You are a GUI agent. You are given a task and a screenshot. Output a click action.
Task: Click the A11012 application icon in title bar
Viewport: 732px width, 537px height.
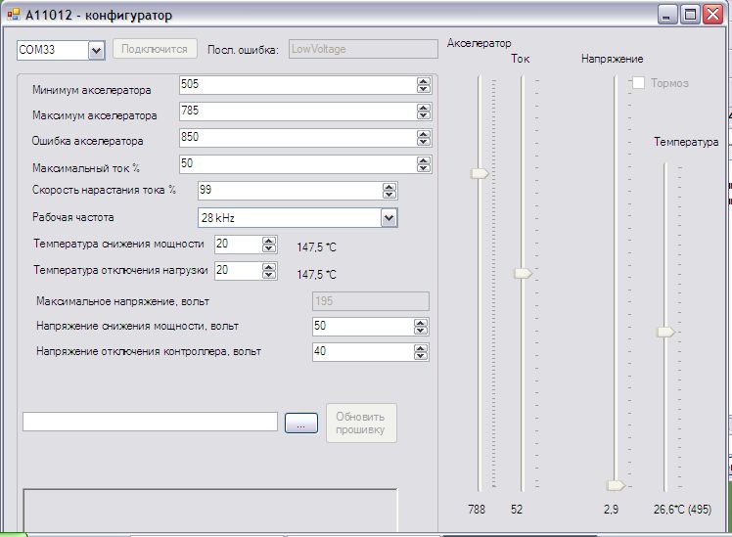coord(13,16)
